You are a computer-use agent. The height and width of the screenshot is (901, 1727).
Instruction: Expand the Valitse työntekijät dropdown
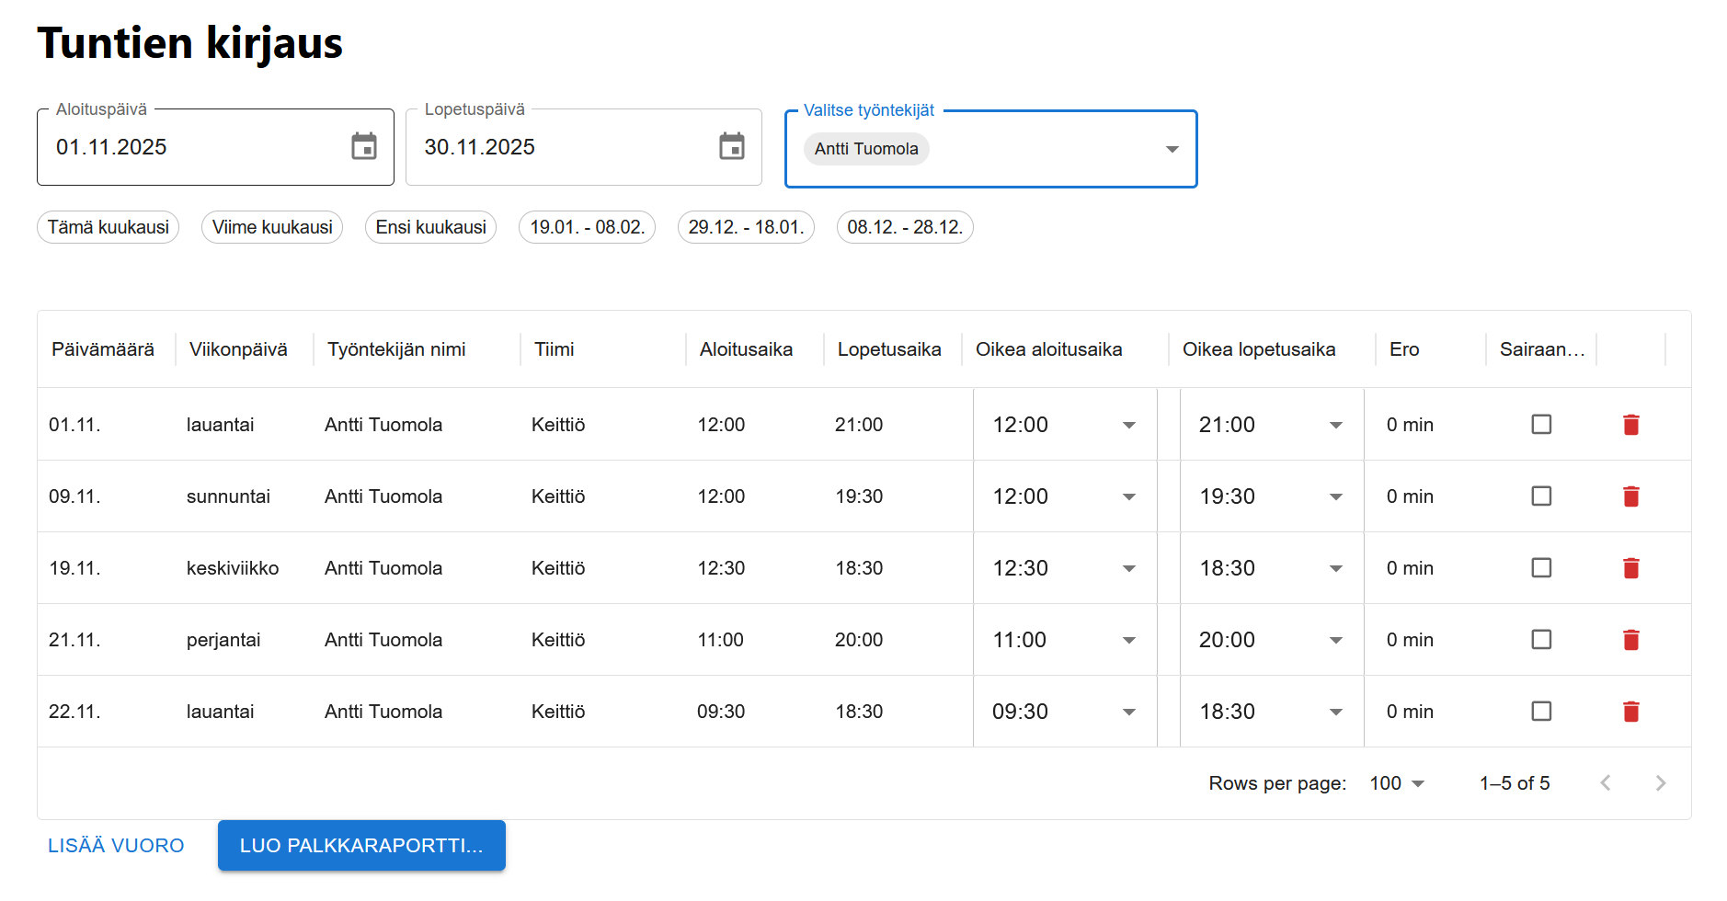1172,149
